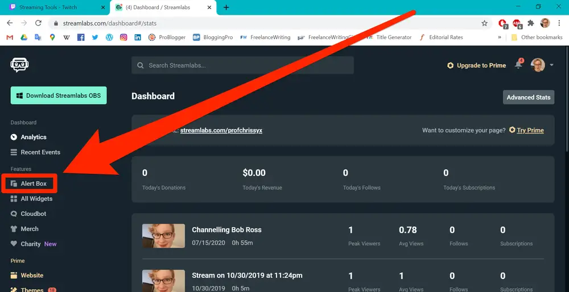Reload the page using the refresh icon
This screenshot has width=569, height=292.
click(38, 23)
